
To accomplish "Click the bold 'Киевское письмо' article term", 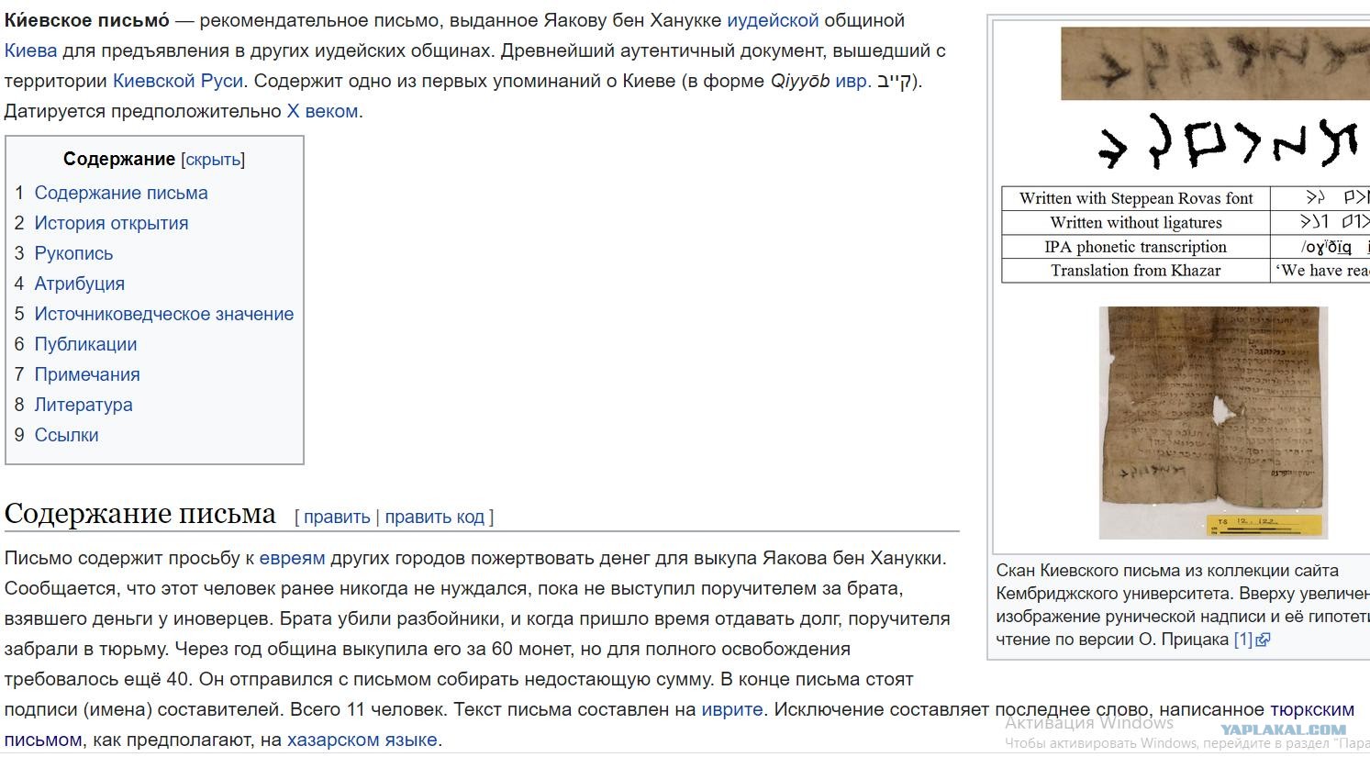I will pos(87,20).
